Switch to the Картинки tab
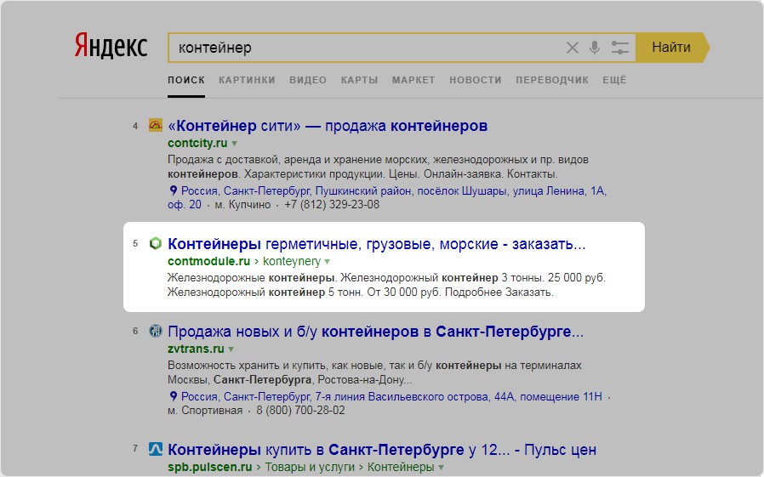This screenshot has width=764, height=477. [247, 80]
